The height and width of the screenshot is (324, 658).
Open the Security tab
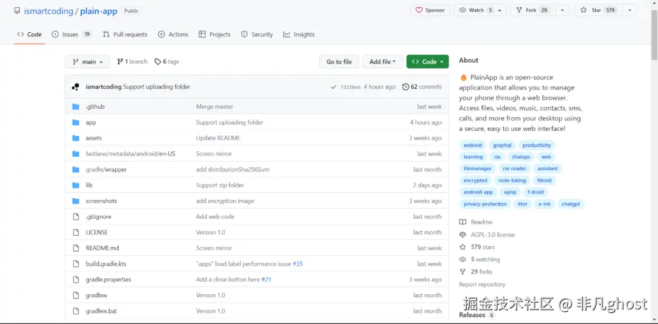coord(257,34)
